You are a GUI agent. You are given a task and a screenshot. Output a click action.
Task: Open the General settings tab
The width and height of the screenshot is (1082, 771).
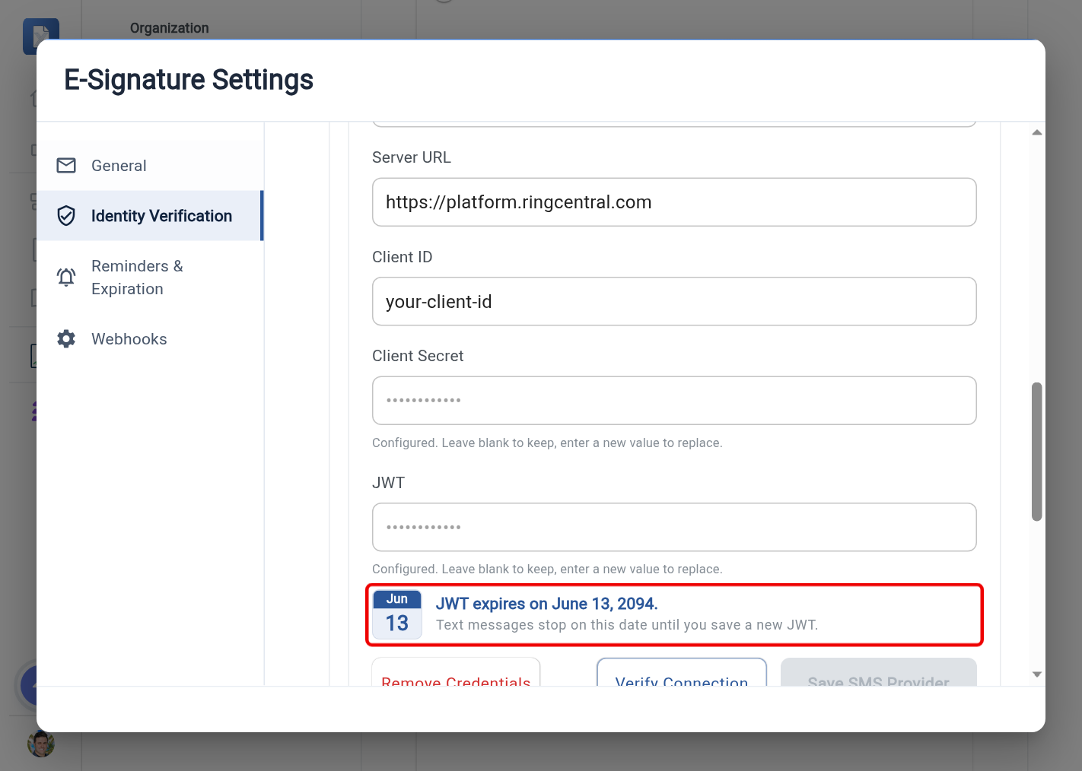coord(150,166)
